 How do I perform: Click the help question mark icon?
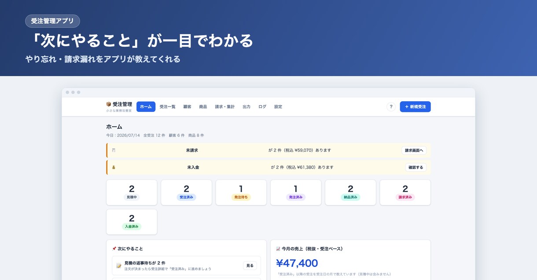[391, 107]
